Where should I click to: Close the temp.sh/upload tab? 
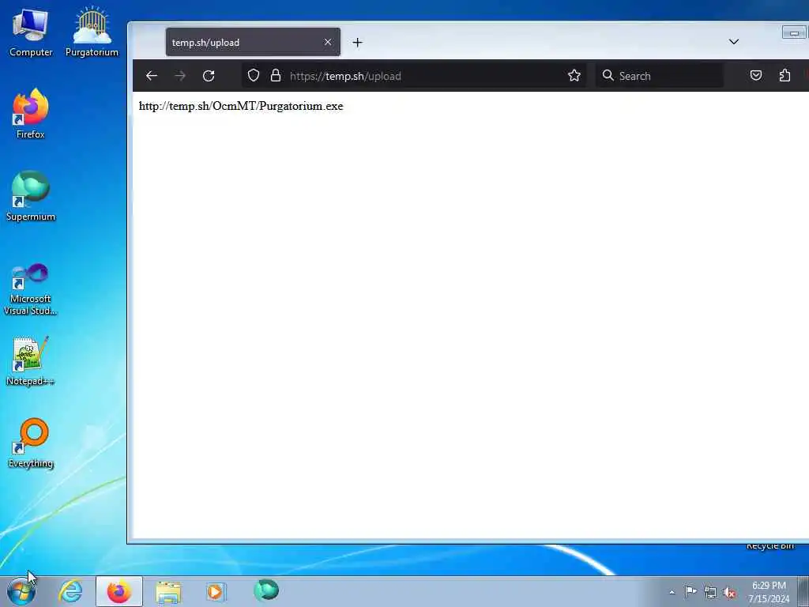328,42
